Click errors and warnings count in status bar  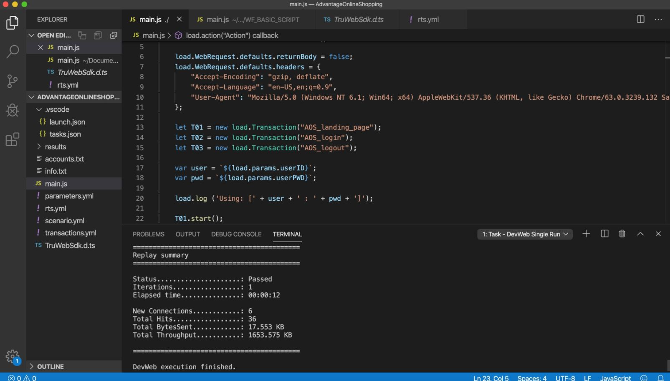22,378
